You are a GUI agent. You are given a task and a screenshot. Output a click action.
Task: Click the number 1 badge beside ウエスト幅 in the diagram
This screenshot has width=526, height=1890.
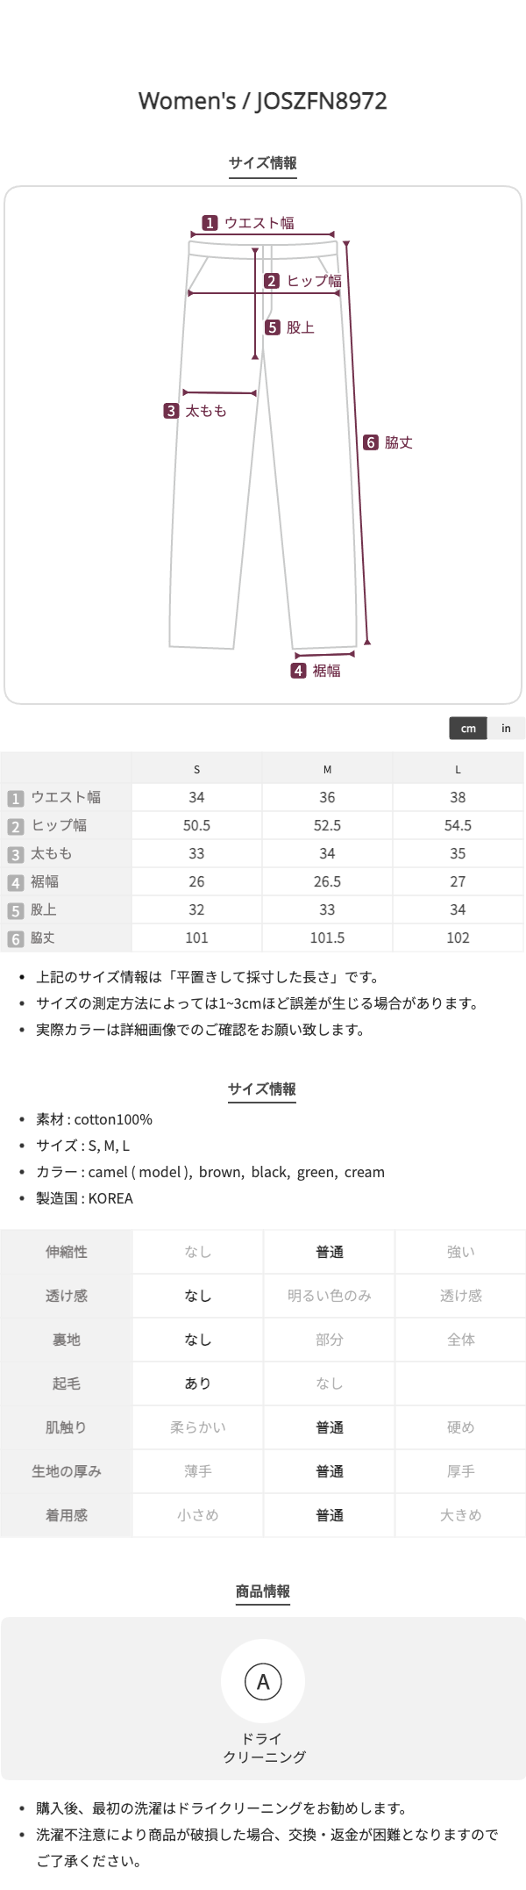click(210, 223)
